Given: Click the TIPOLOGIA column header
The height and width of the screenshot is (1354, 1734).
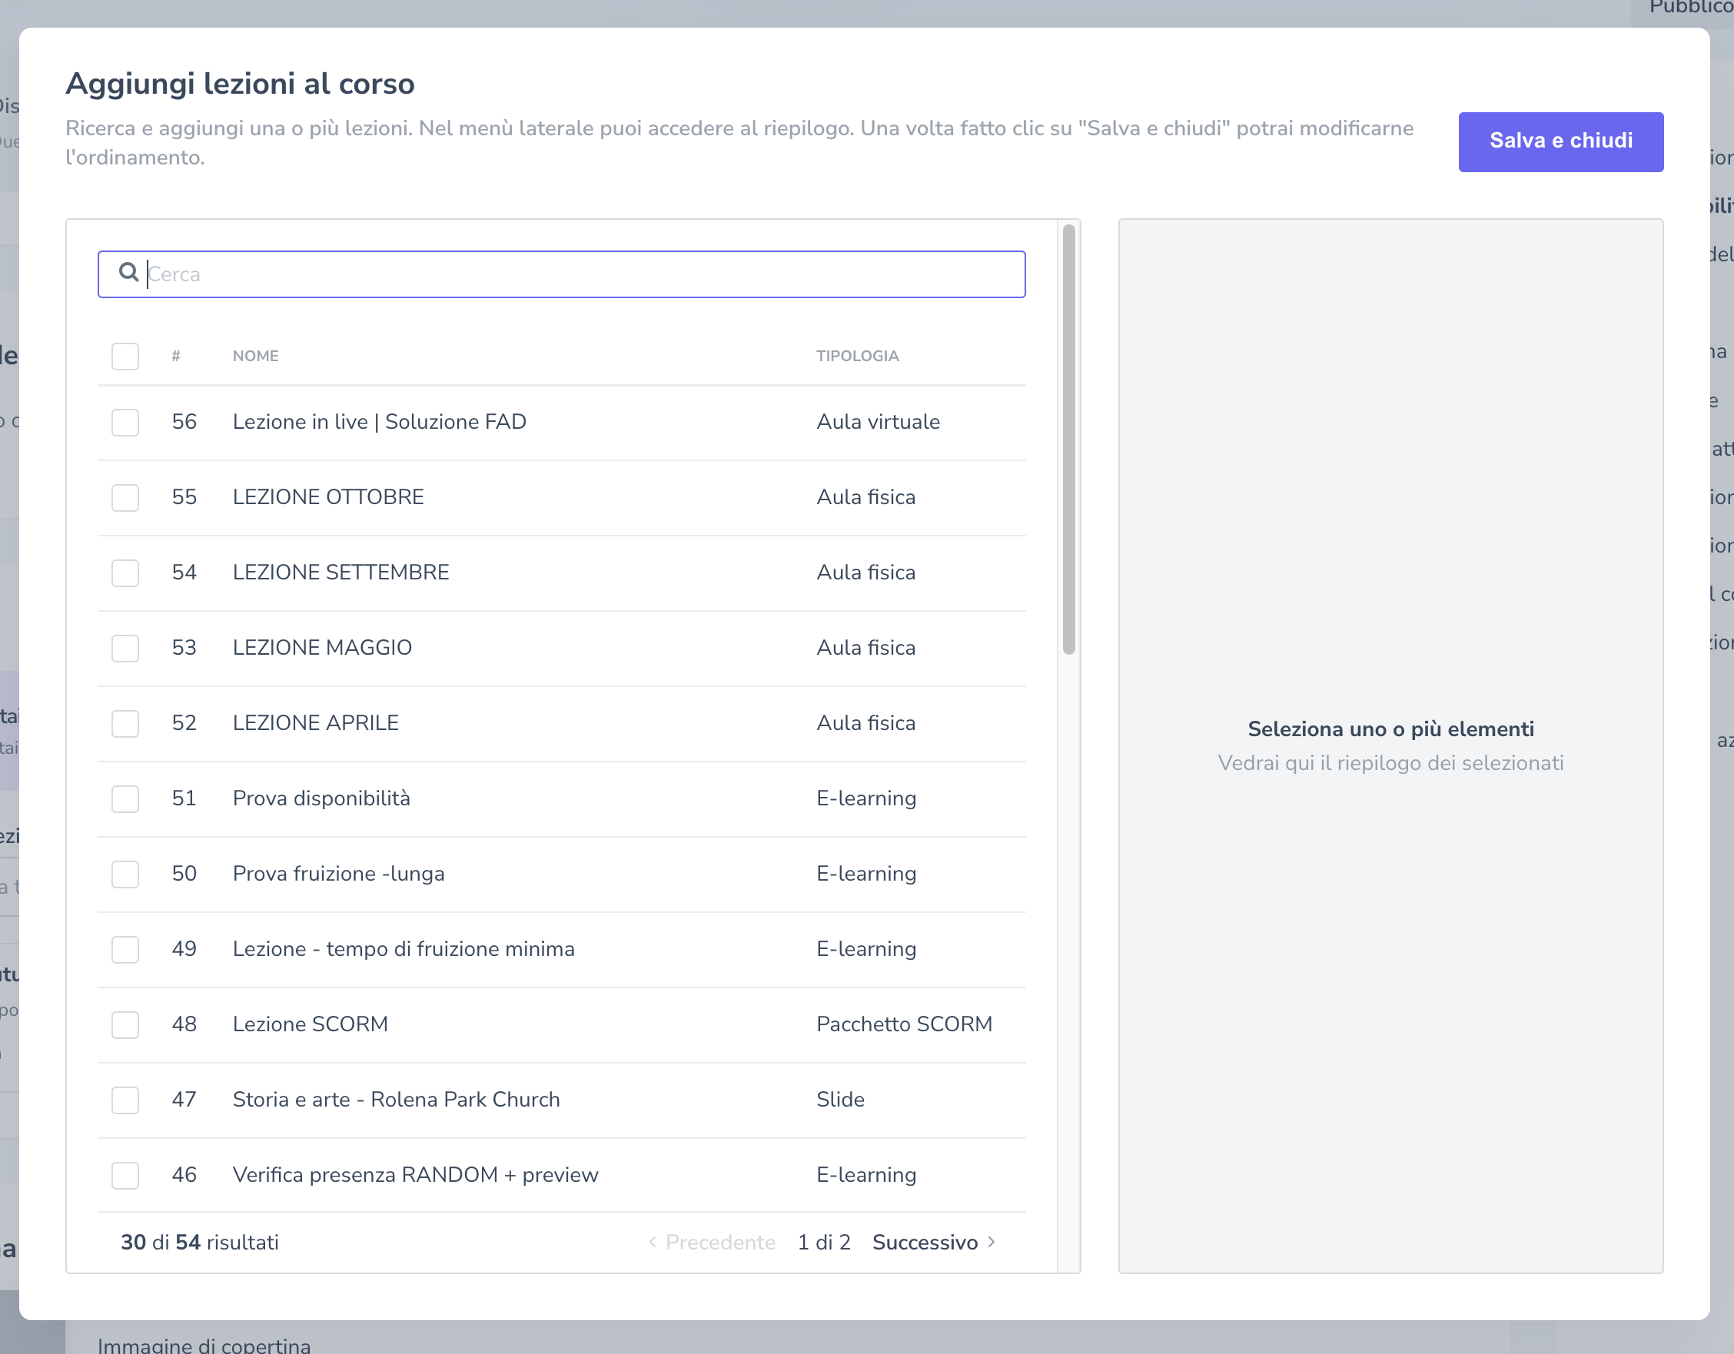Looking at the screenshot, I should click(858, 357).
